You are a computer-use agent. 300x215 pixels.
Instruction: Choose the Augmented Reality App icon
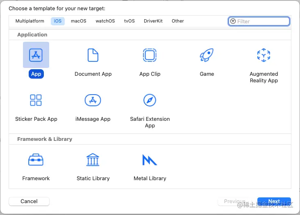(264, 55)
